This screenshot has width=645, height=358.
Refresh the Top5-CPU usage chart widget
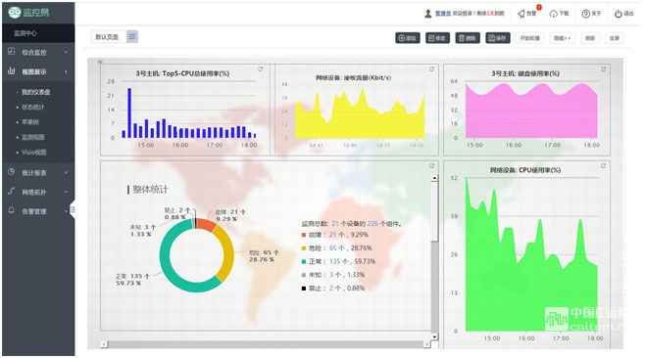(x=261, y=69)
